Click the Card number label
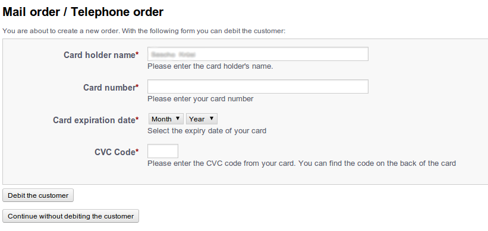The image size is (488, 231). point(109,88)
